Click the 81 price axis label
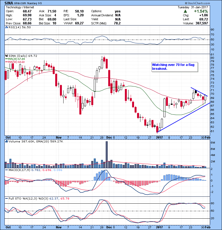The image size is (222, 230). (213, 55)
